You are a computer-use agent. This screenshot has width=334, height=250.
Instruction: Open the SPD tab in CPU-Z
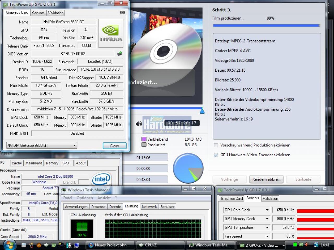coord(65,163)
